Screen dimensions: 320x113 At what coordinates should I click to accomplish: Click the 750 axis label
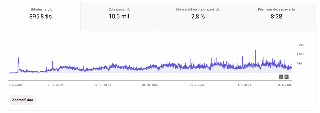[x=299, y=64]
